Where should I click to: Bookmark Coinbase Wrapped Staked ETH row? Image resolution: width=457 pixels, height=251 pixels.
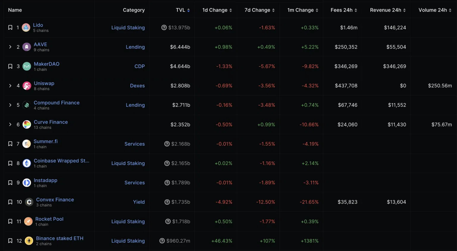(x=10, y=163)
